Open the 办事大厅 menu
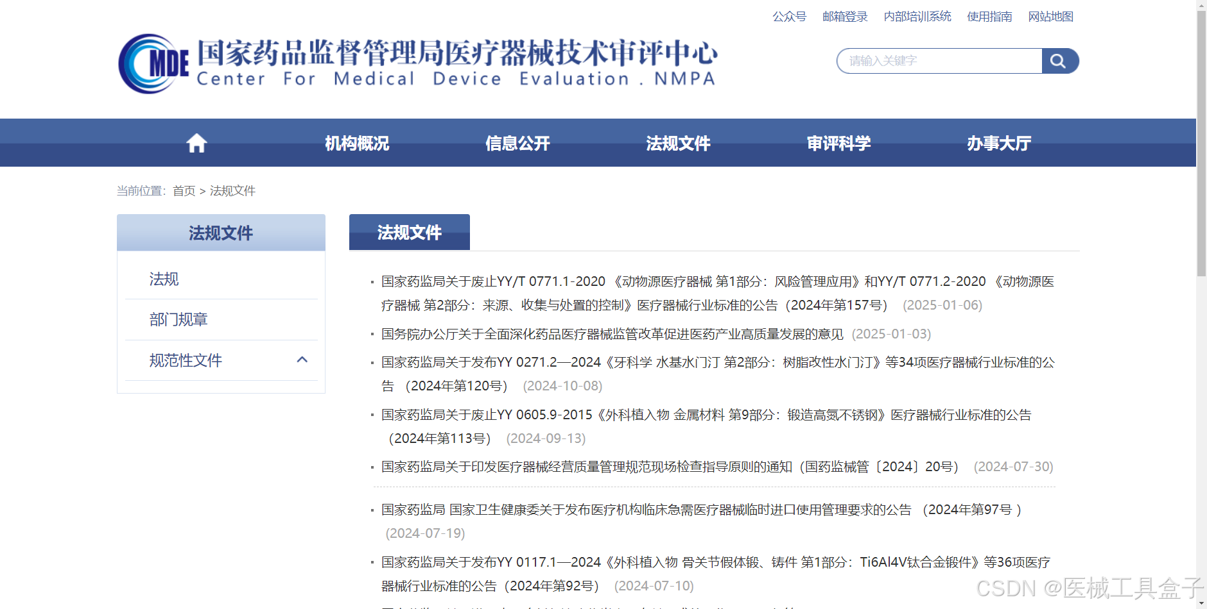 [x=999, y=143]
